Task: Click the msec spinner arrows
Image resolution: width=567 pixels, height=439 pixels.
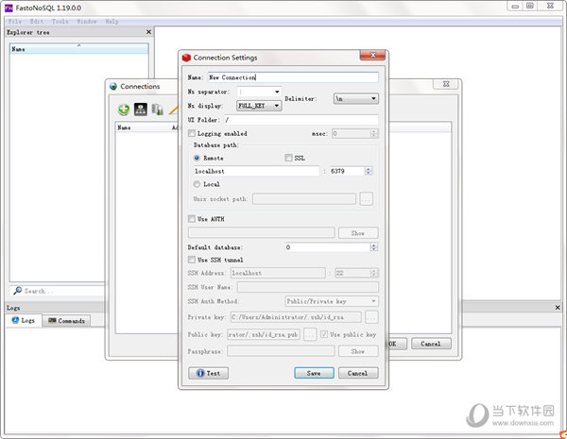Action: 374,133
